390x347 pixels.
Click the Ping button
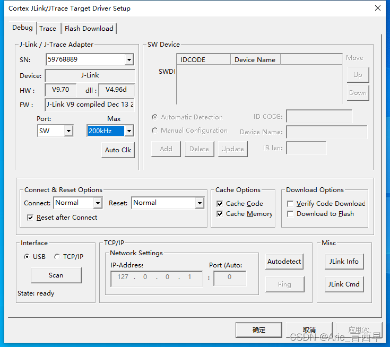(285, 284)
